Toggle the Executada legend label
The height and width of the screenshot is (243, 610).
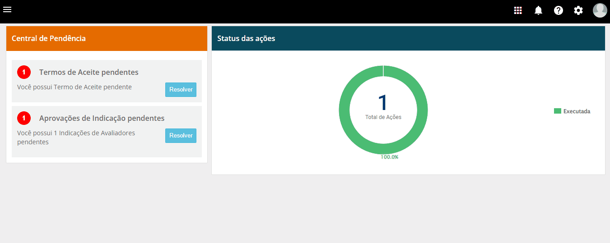(x=577, y=111)
